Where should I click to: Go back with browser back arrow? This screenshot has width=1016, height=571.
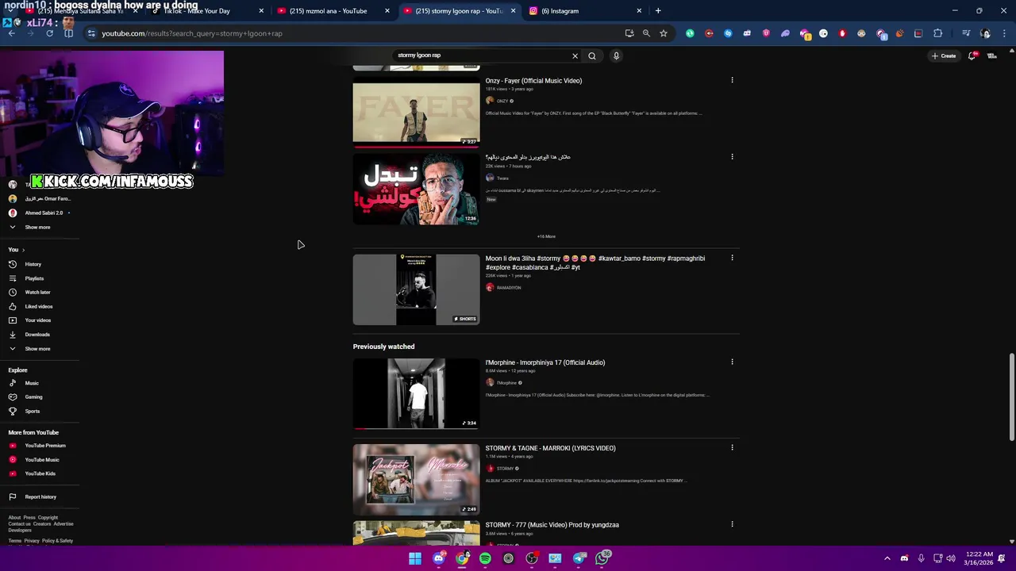11,33
